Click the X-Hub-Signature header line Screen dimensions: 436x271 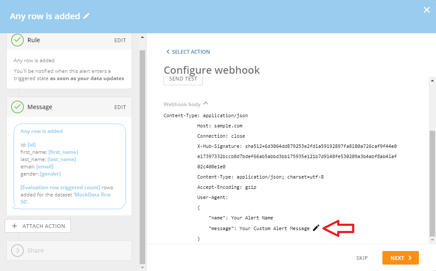297,156
